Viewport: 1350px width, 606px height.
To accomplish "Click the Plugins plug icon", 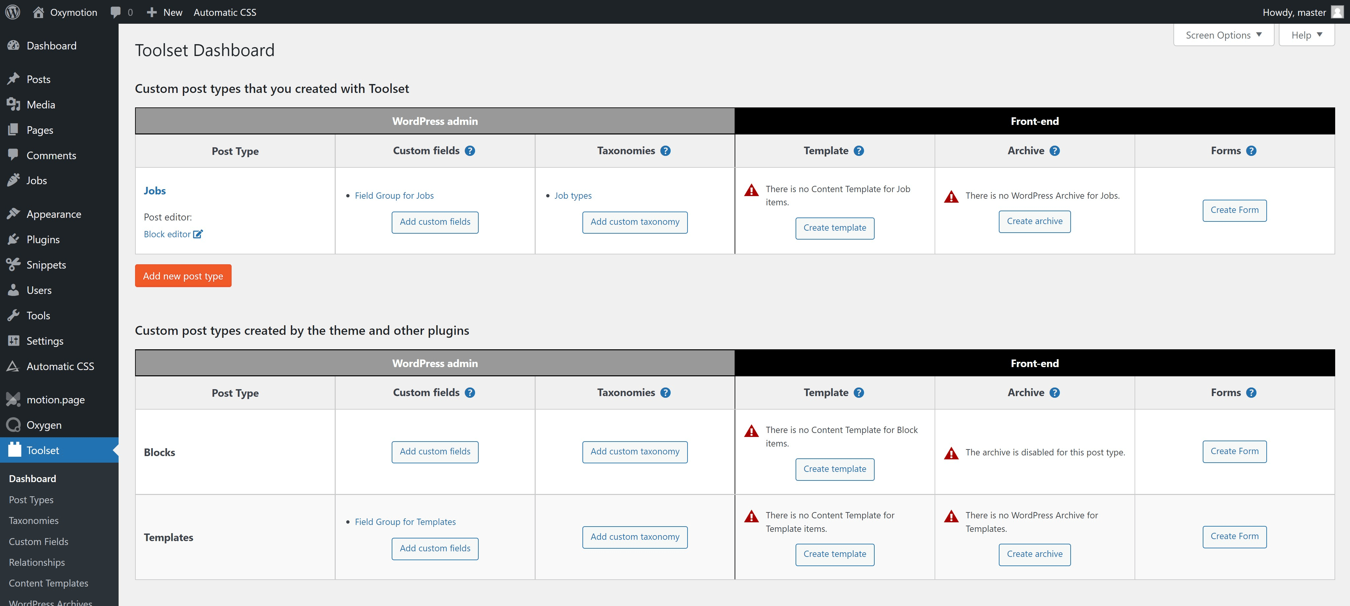I will pyautogui.click(x=14, y=239).
